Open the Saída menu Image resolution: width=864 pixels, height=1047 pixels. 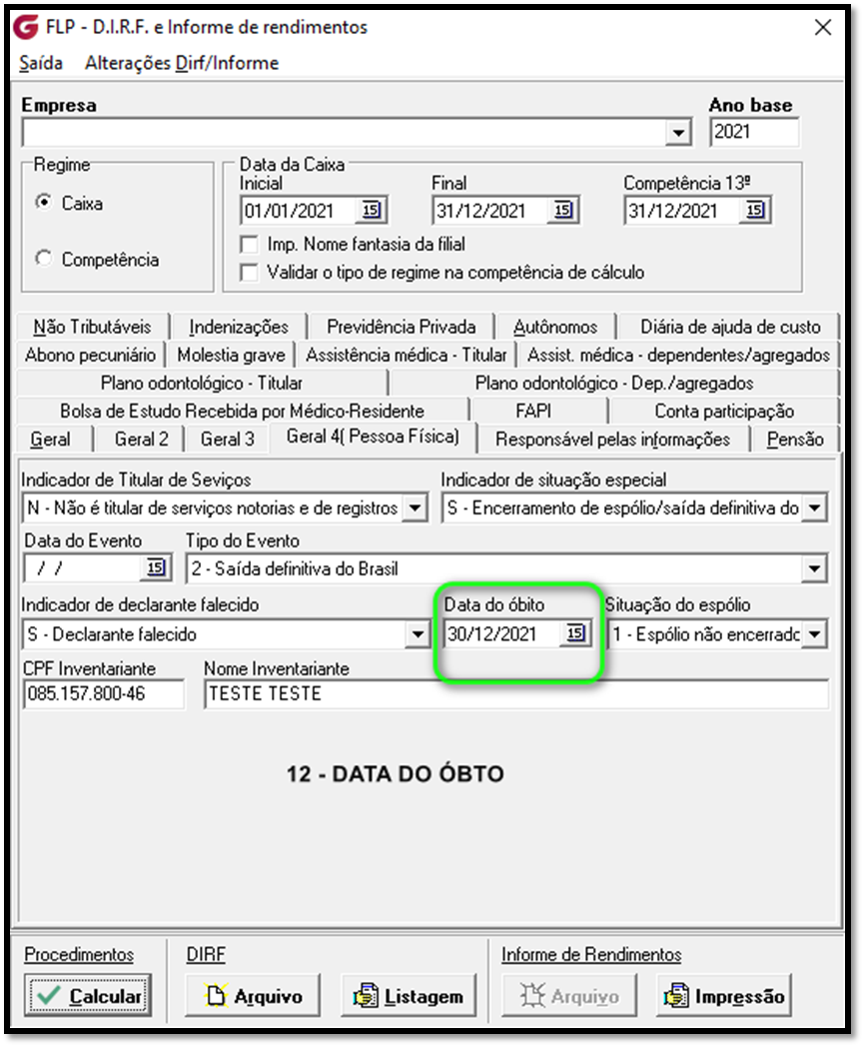41,63
